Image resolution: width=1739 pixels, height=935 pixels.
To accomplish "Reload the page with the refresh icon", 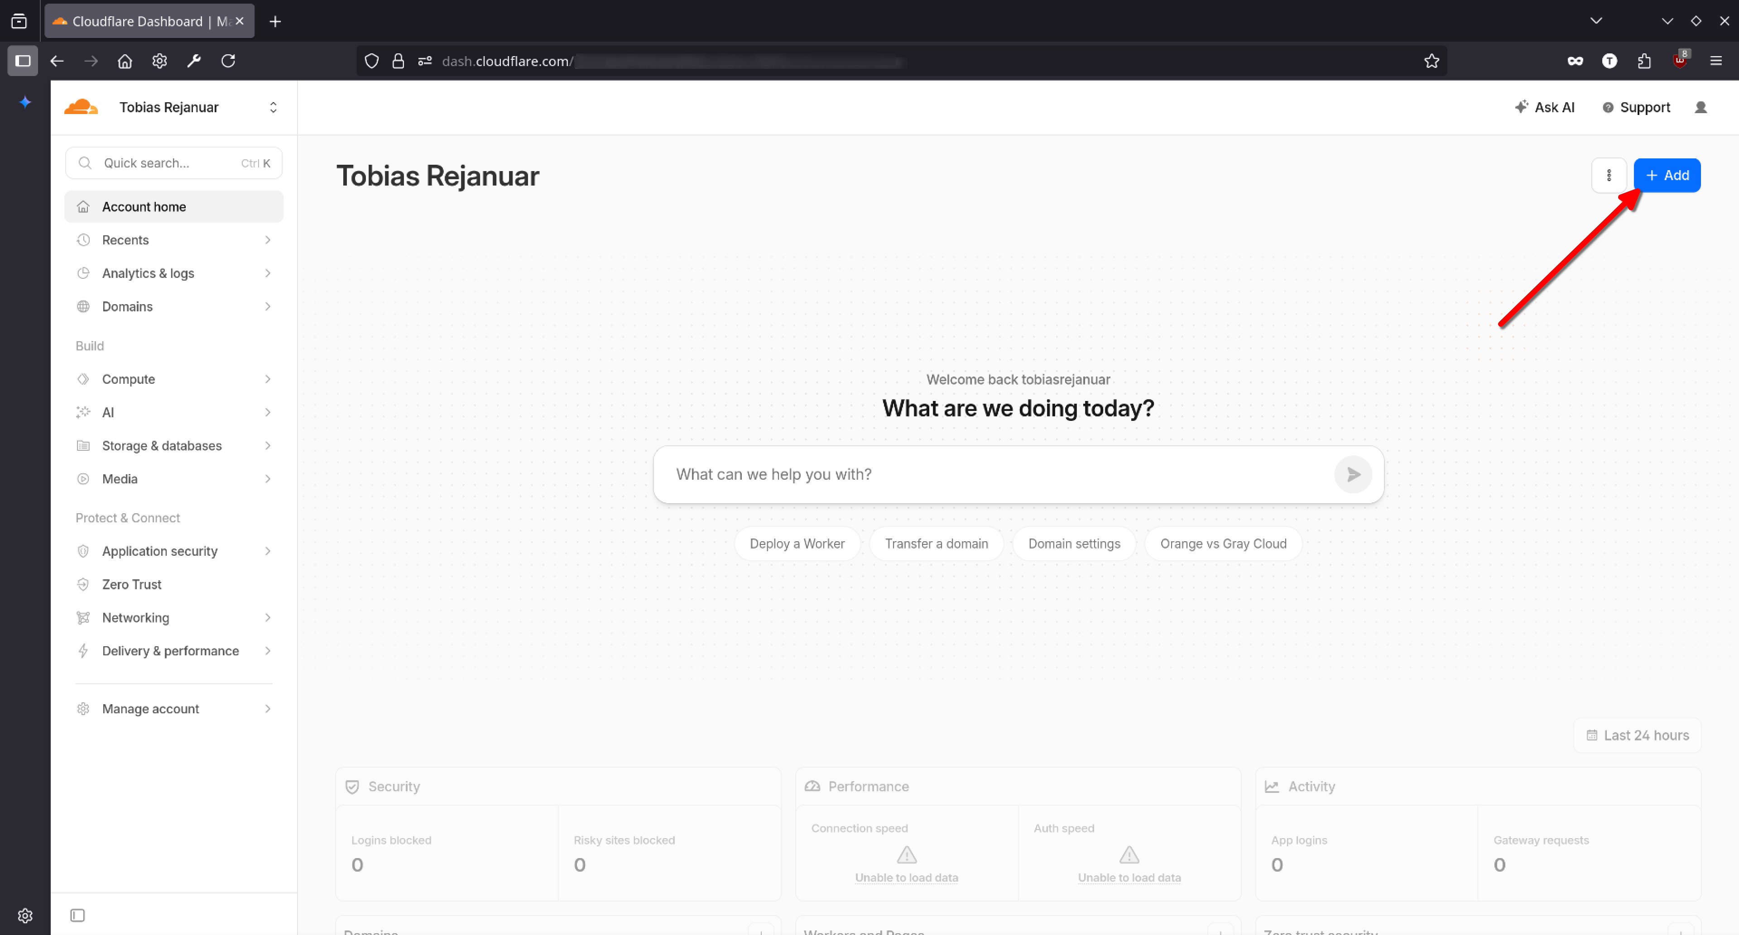I will coord(228,62).
